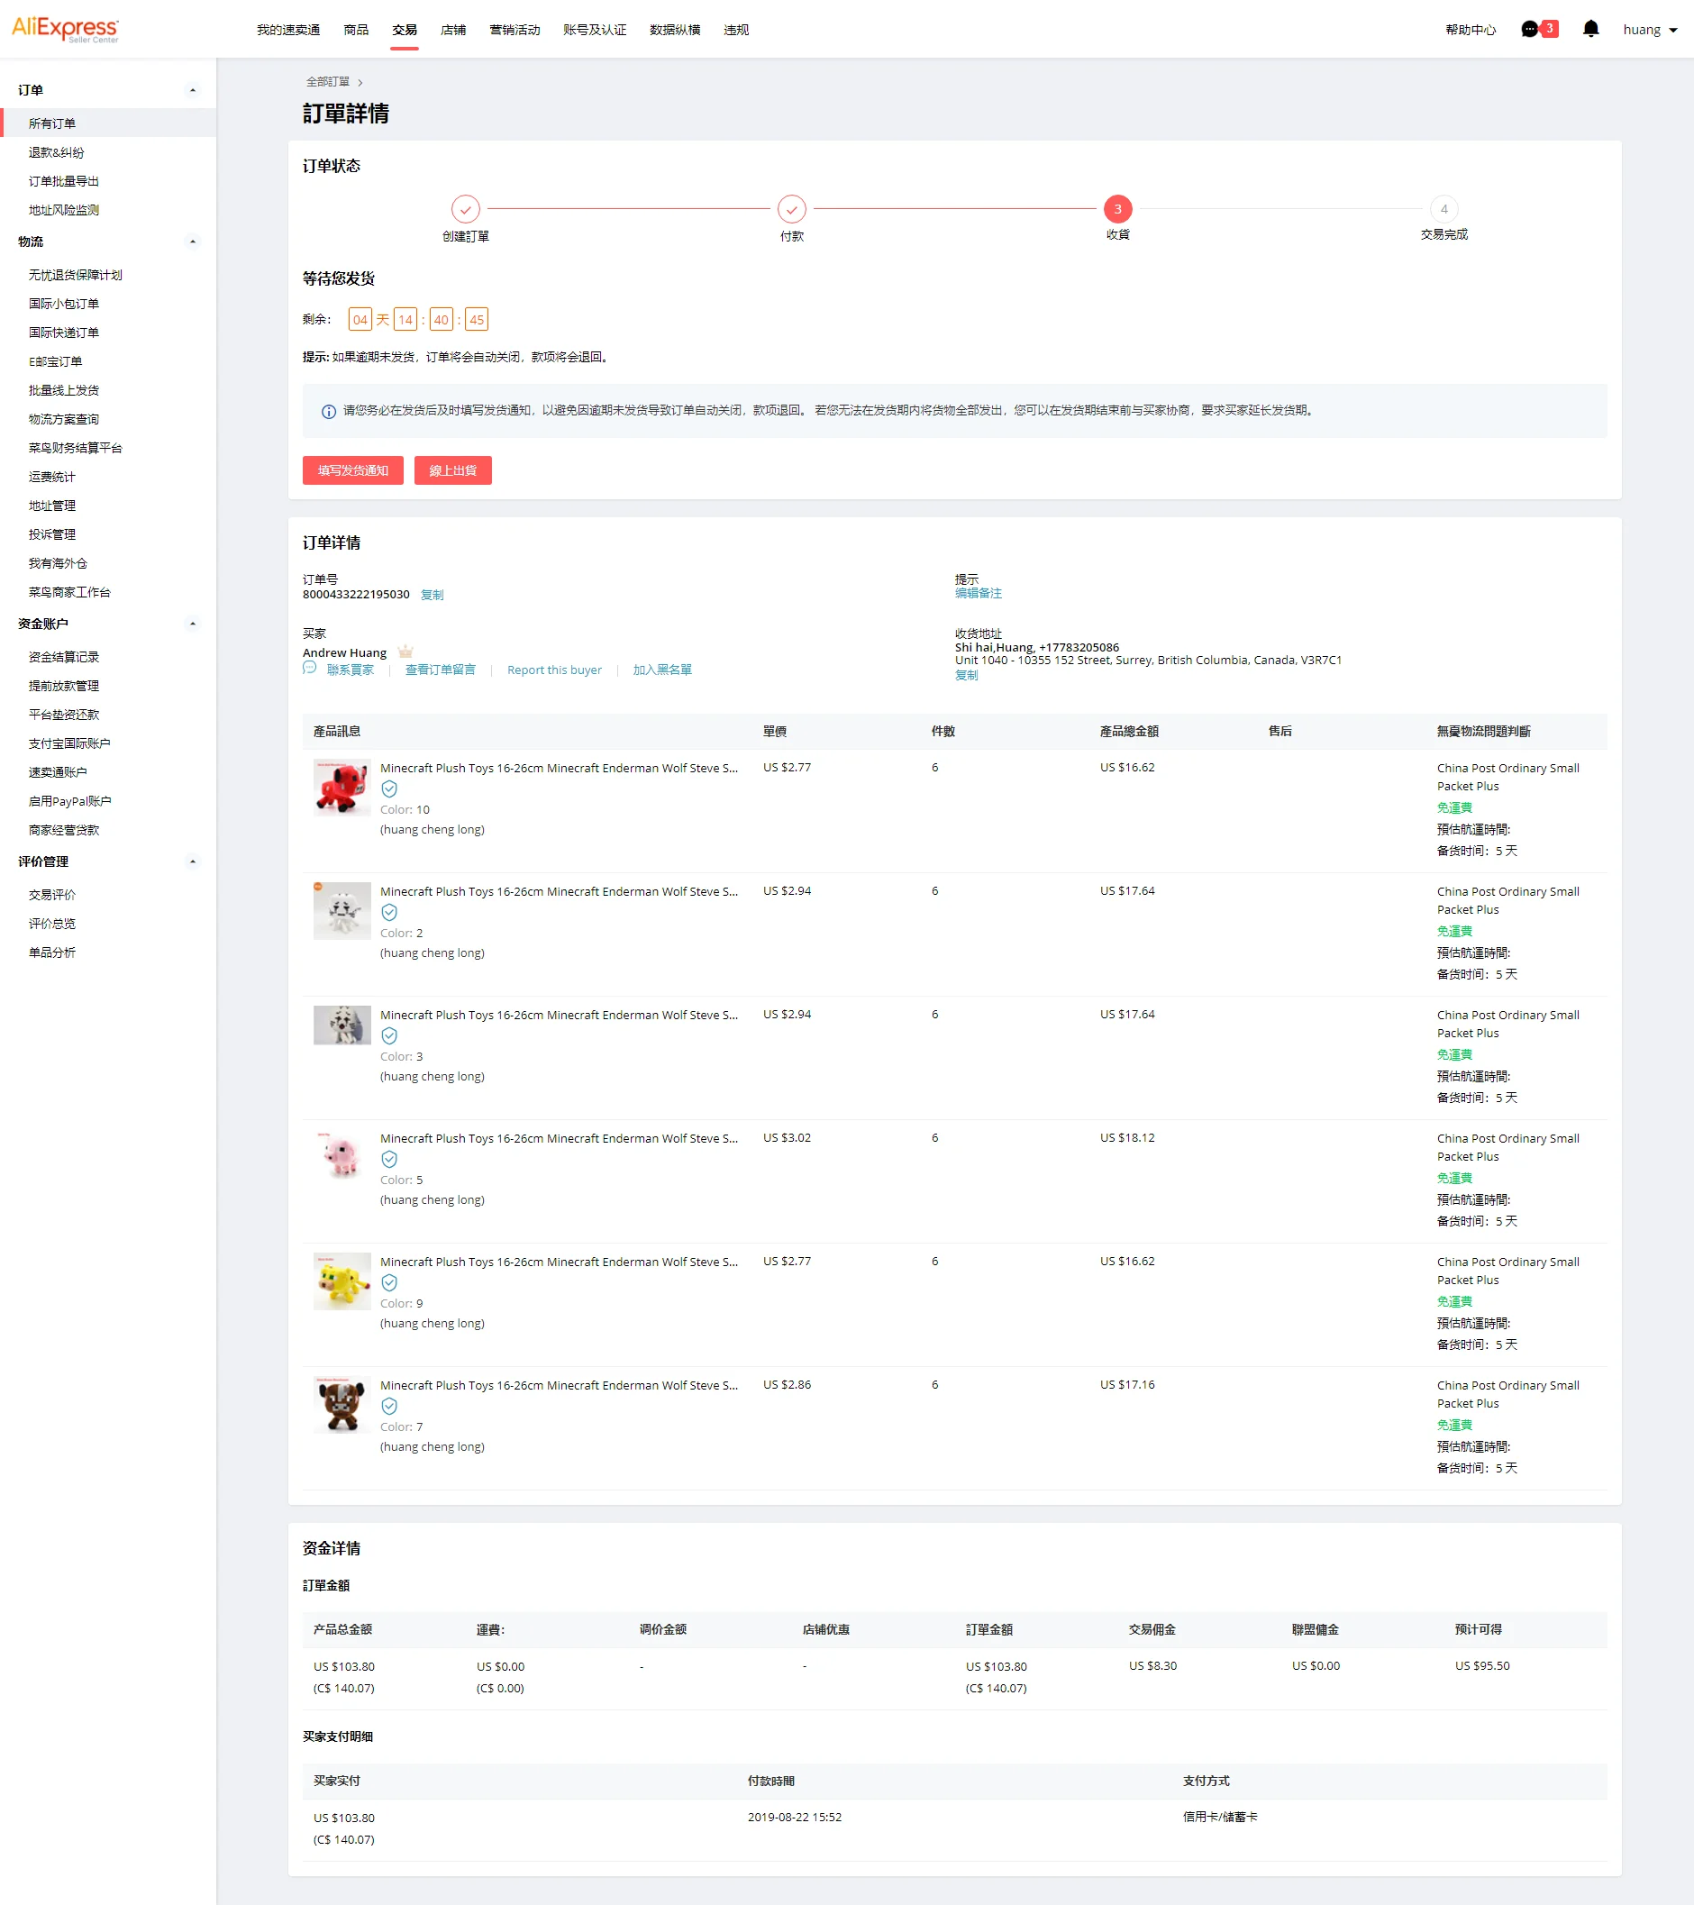Open the 账号及认证 top menu

pyautogui.click(x=595, y=30)
